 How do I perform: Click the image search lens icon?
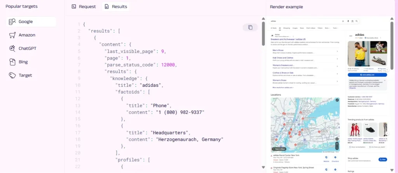click(x=352, y=21)
